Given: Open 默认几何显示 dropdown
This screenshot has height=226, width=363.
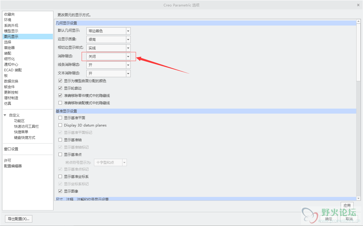Looking at the screenshot, I should click(108, 31).
